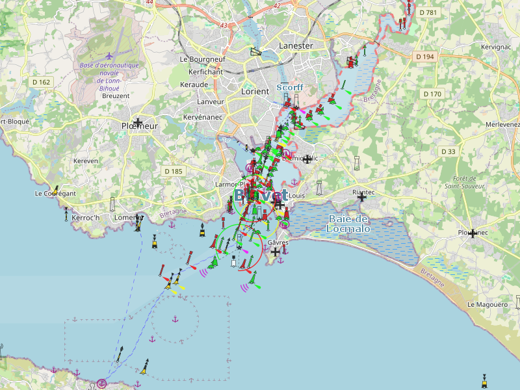Select the yellow buoy in bottom-right corner

point(485,379)
